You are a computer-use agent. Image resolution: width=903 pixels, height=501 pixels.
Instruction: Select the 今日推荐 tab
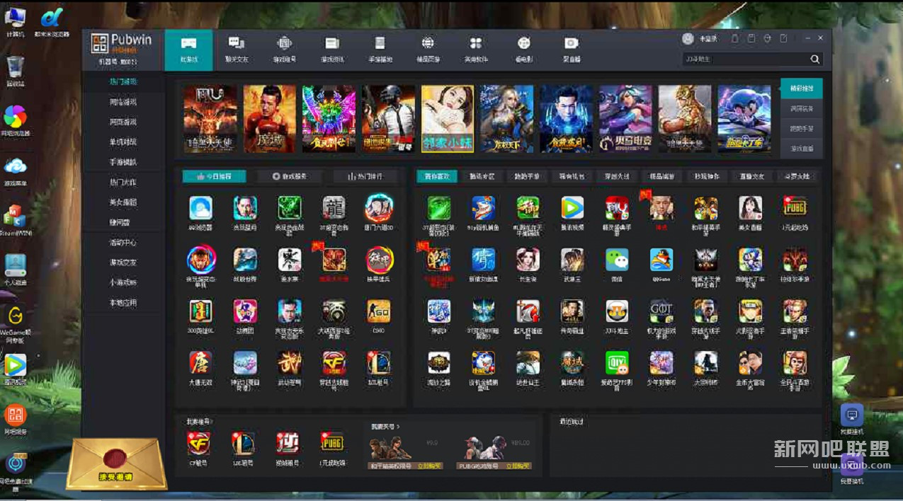214,176
